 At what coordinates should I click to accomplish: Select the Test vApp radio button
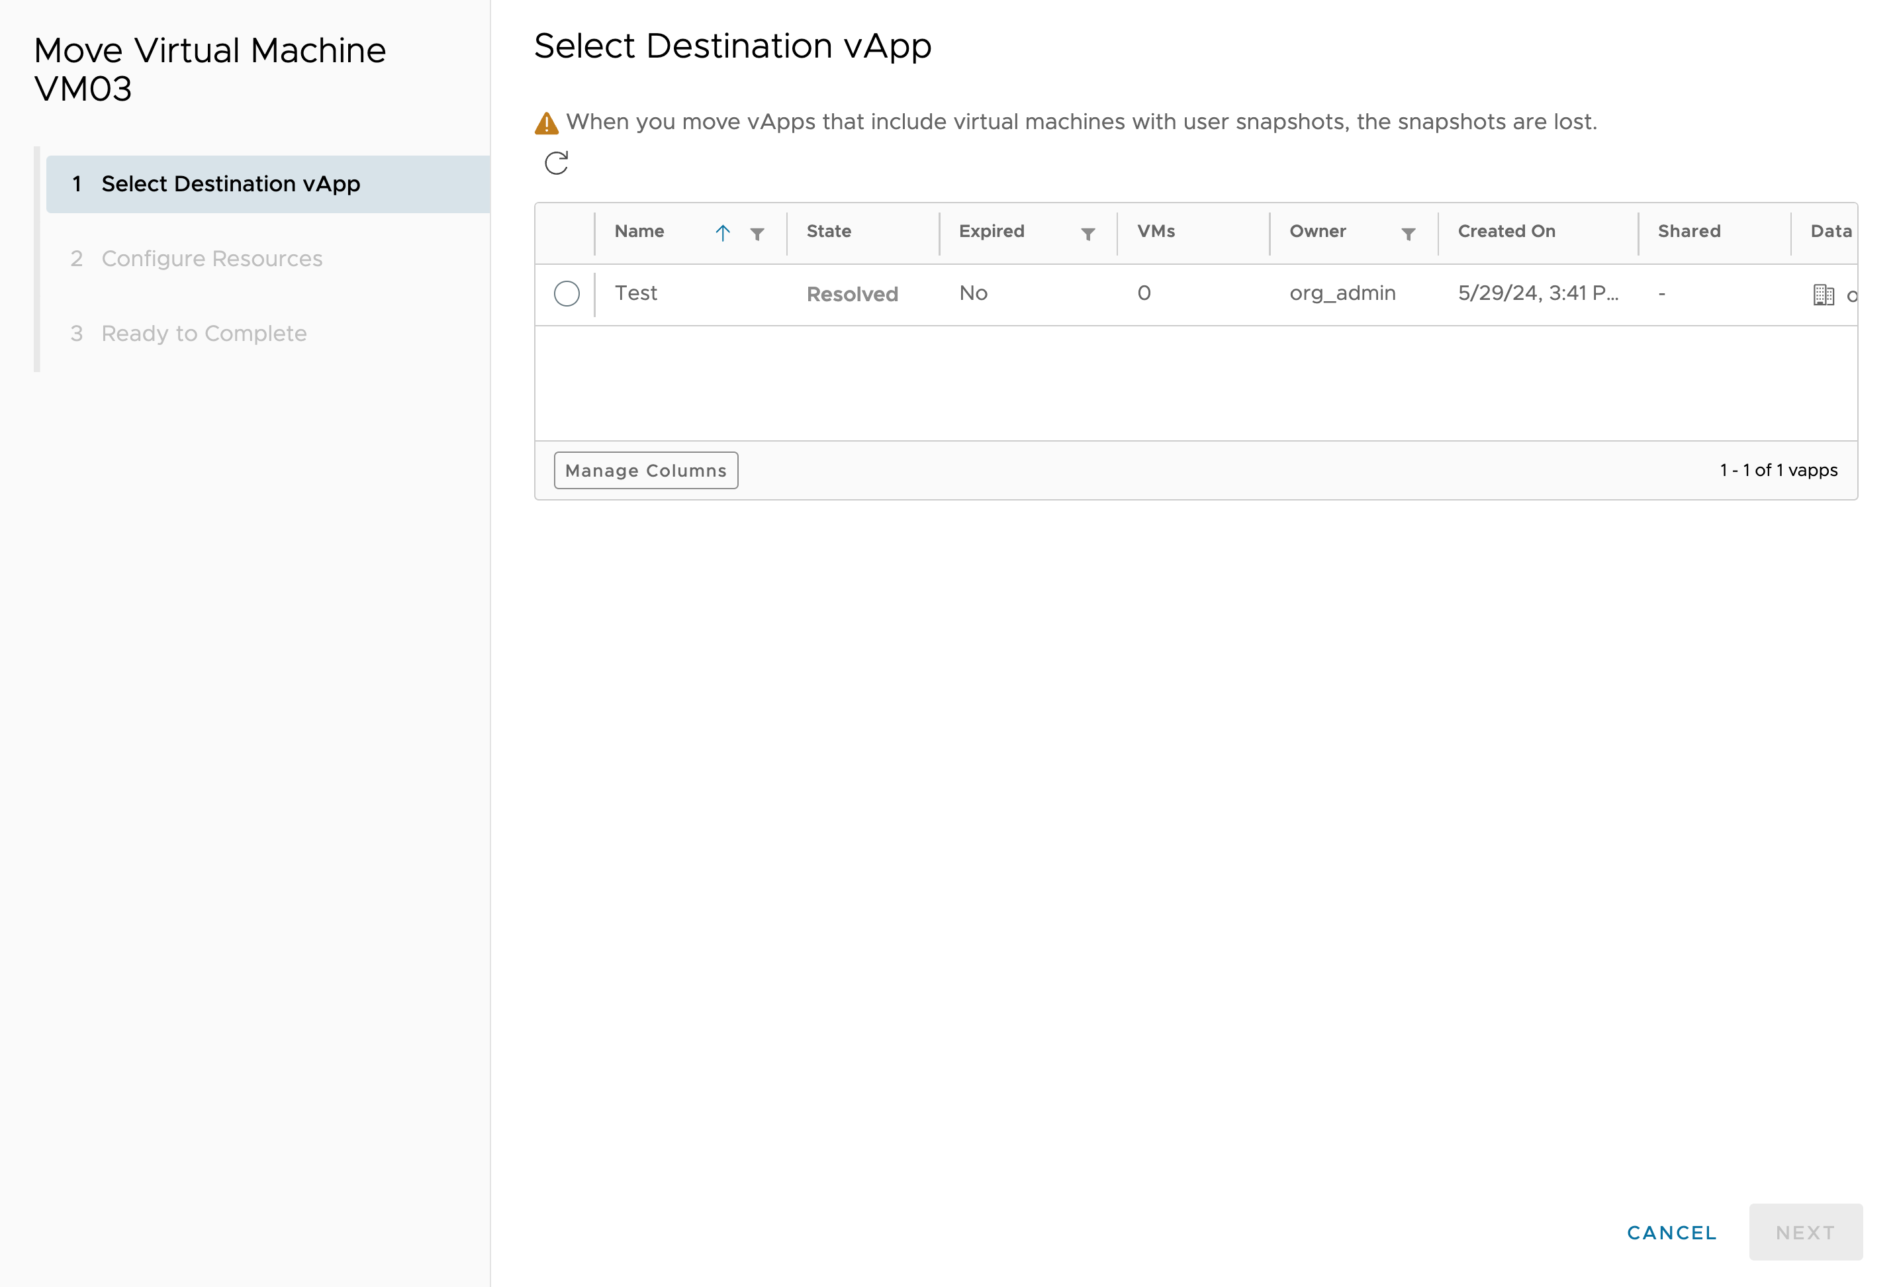tap(566, 293)
